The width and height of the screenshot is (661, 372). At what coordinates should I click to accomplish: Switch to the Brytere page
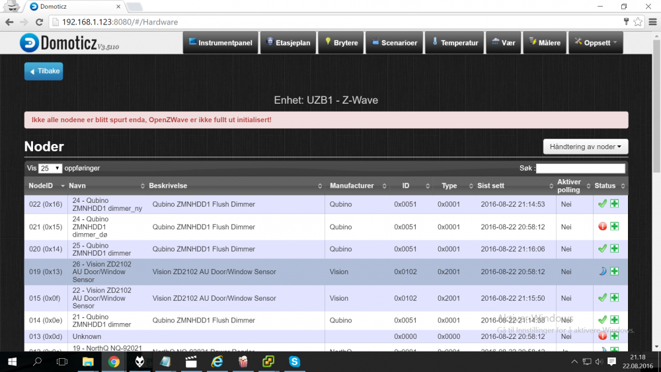point(340,43)
